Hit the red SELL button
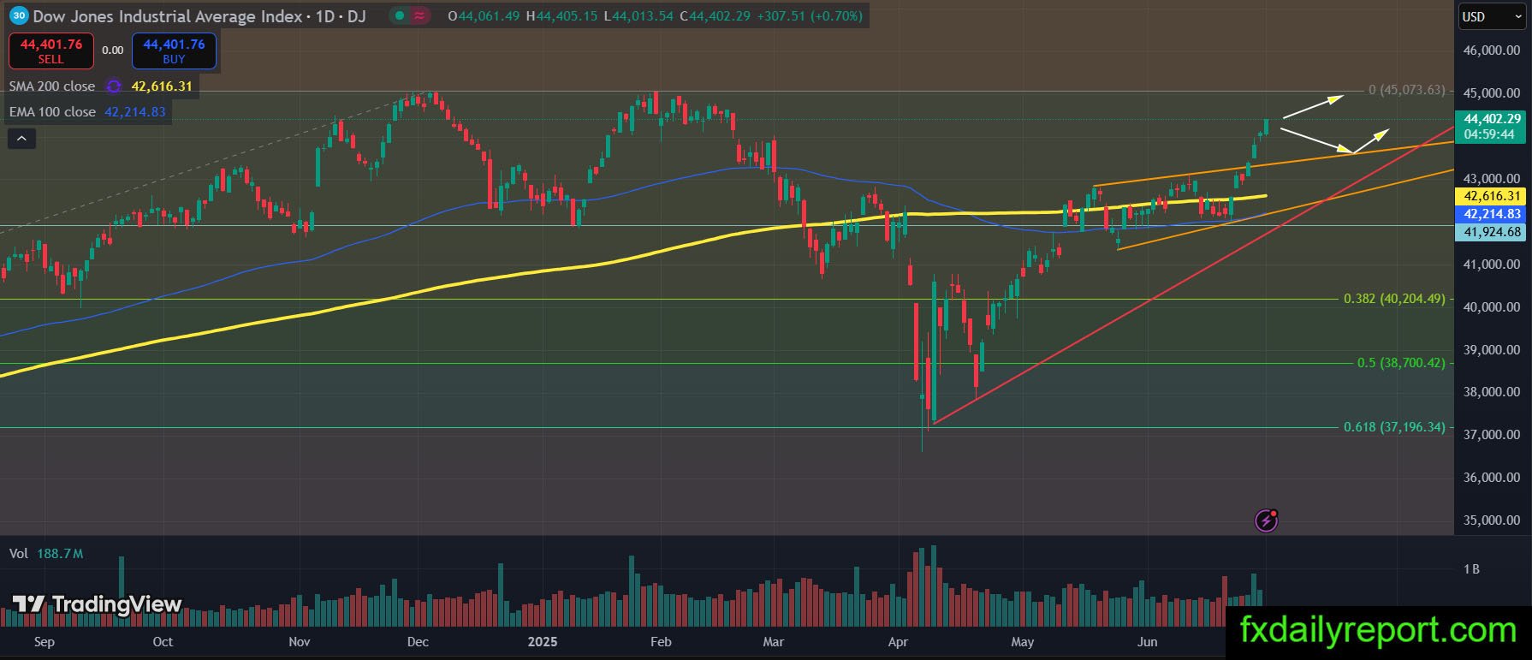 click(x=51, y=51)
